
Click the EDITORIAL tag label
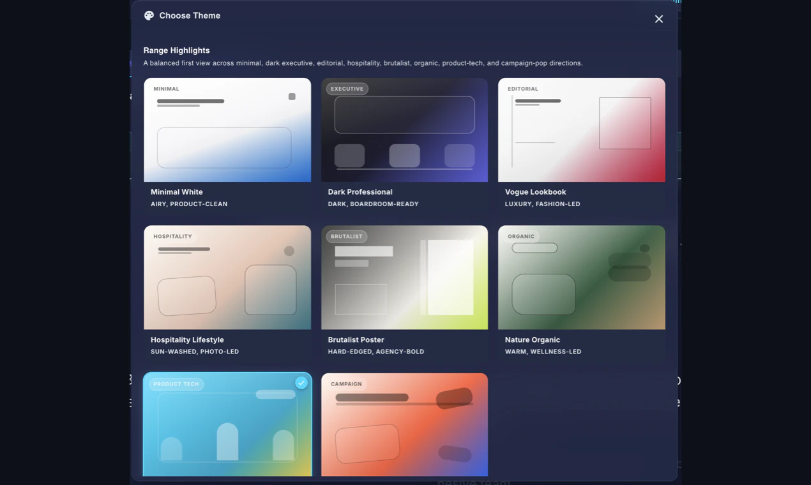[x=523, y=89]
